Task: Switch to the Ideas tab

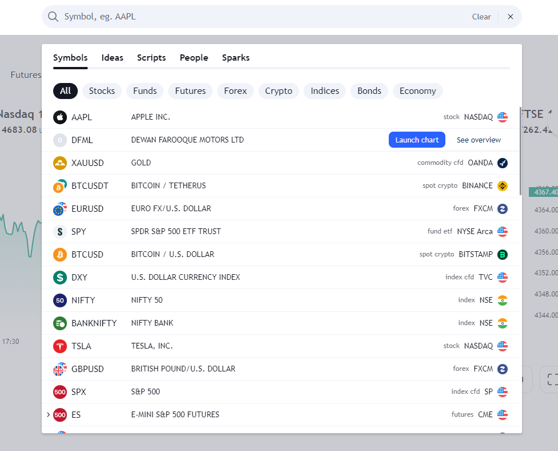Action: pos(112,58)
